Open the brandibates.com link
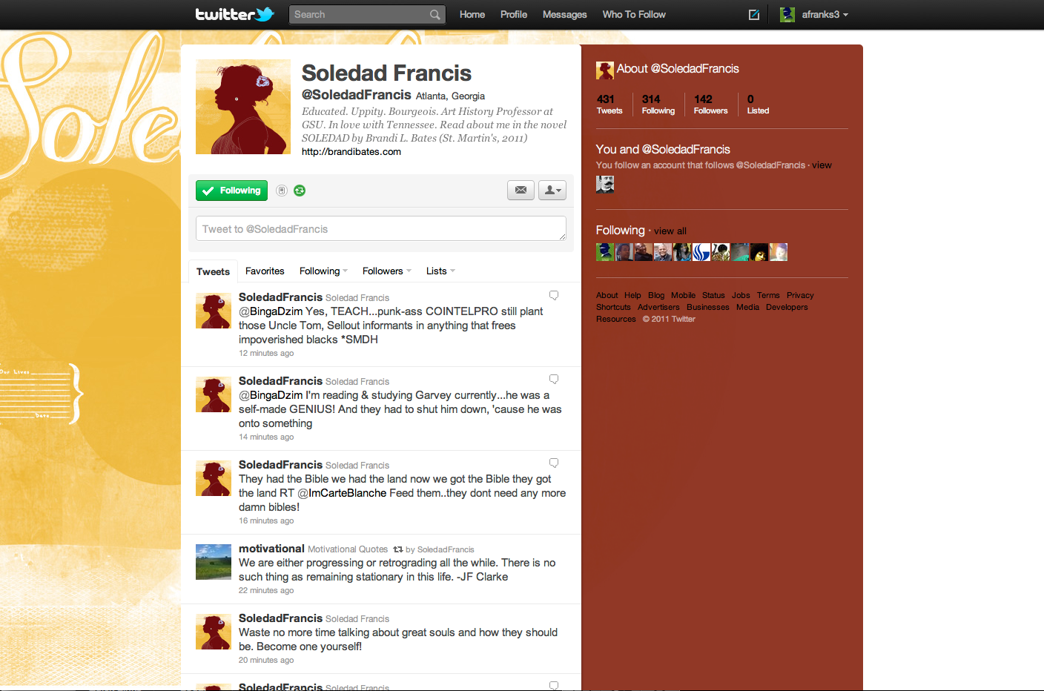 click(351, 151)
